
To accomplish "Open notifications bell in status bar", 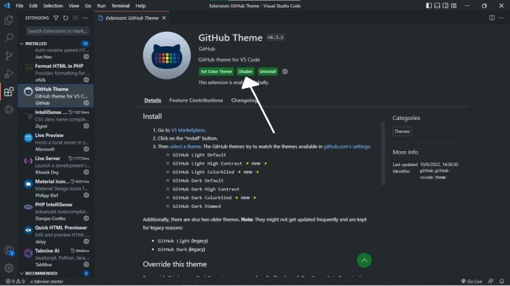I will (502, 281).
